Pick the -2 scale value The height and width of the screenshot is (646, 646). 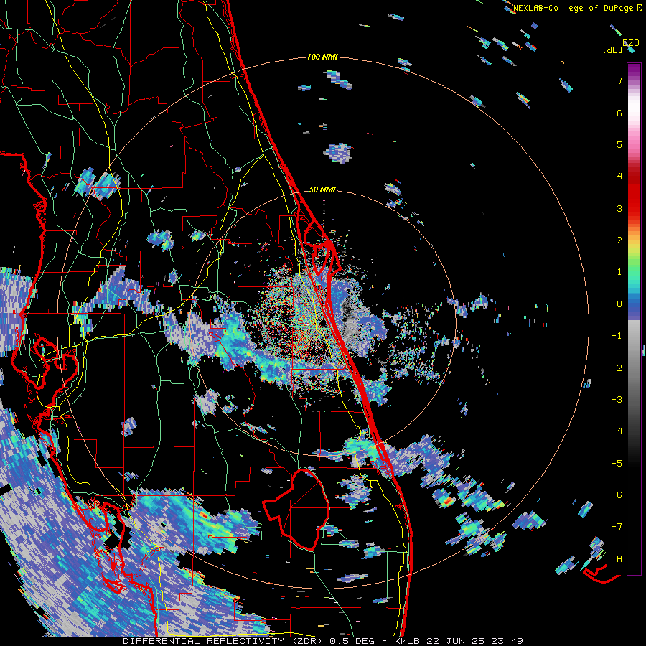[x=617, y=368]
